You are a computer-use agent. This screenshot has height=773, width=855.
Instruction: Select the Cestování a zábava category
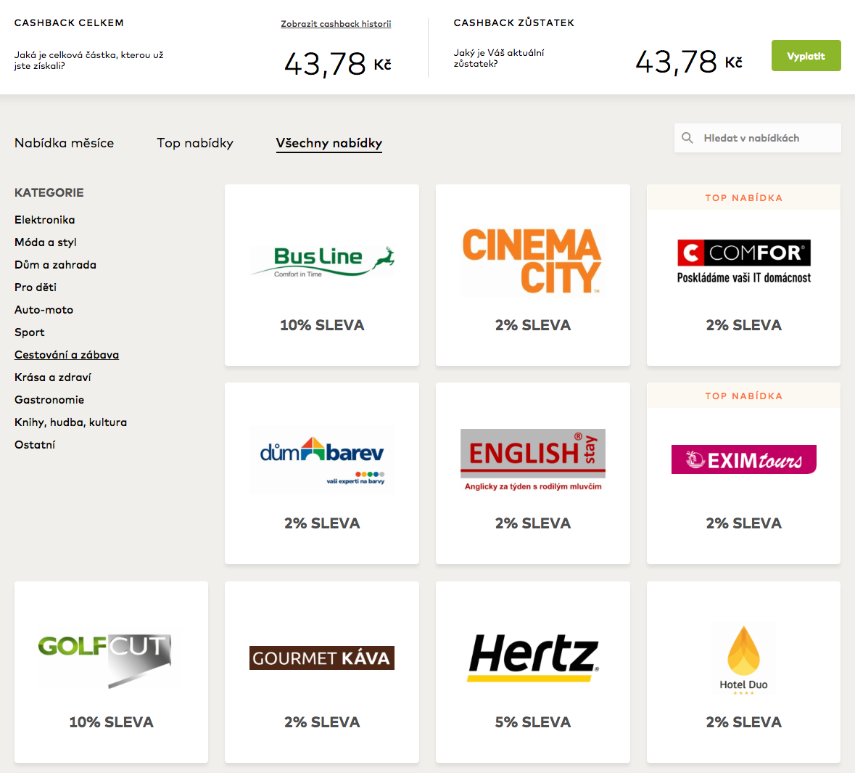67,355
